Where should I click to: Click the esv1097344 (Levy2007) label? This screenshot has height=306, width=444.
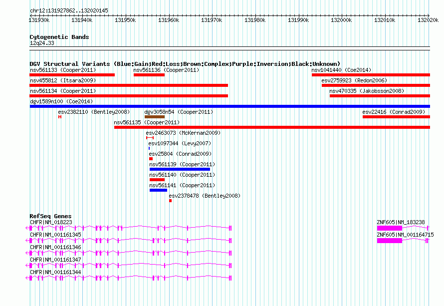click(180, 143)
